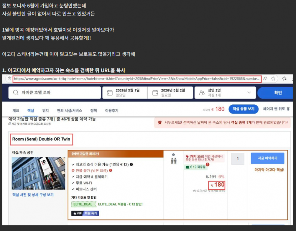Click the bookmark star in the address bar
The height and width of the screenshot is (231, 296).
[273, 79]
